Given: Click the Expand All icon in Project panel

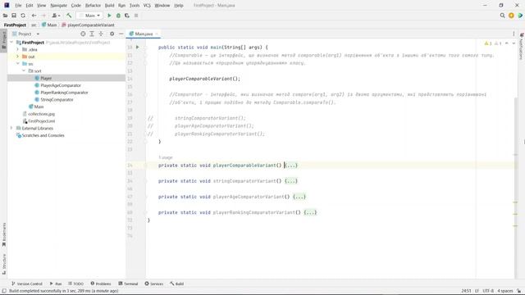Looking at the screenshot, I should pyautogui.click(x=92, y=34).
